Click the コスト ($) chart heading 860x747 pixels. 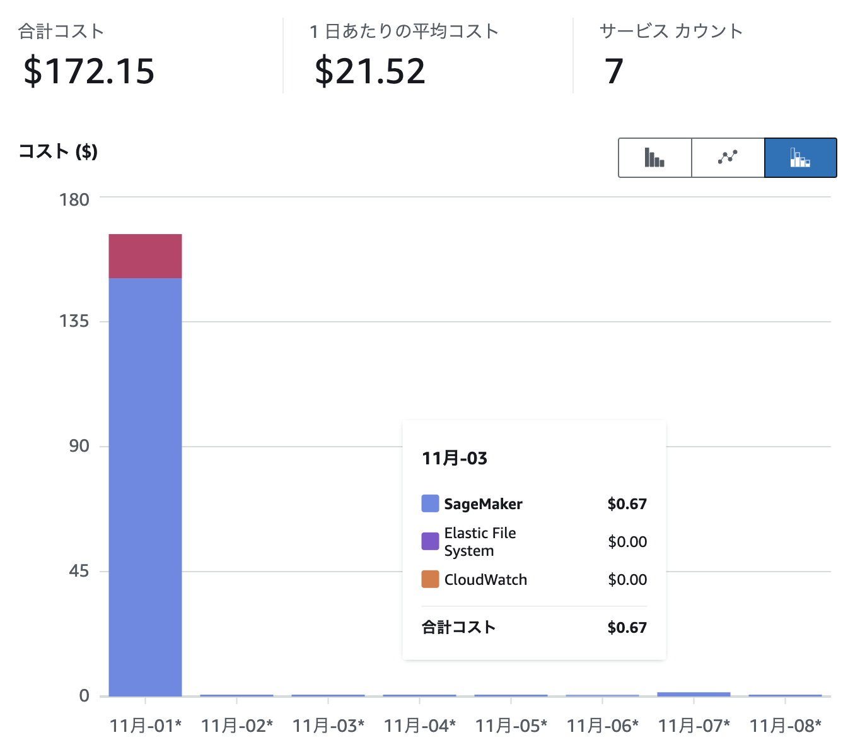click(58, 151)
